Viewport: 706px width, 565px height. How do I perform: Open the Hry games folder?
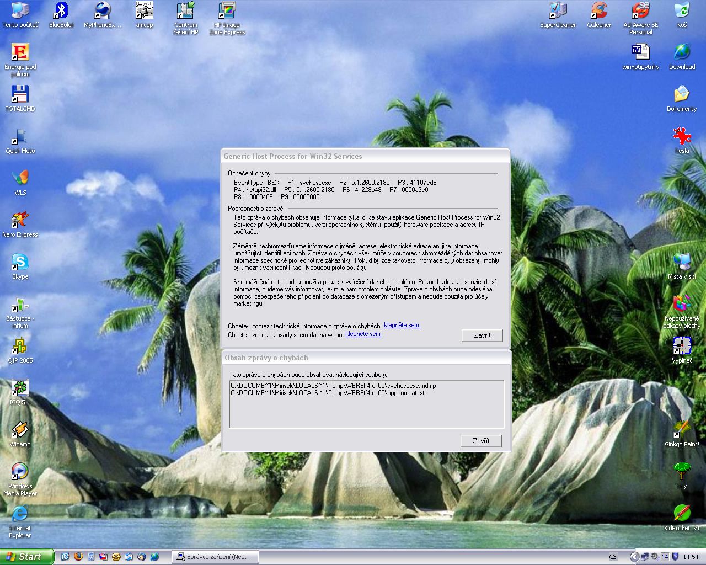point(682,476)
